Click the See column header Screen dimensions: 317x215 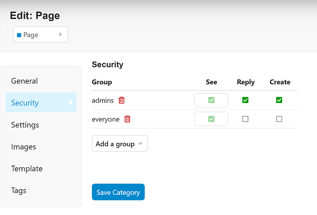point(211,82)
